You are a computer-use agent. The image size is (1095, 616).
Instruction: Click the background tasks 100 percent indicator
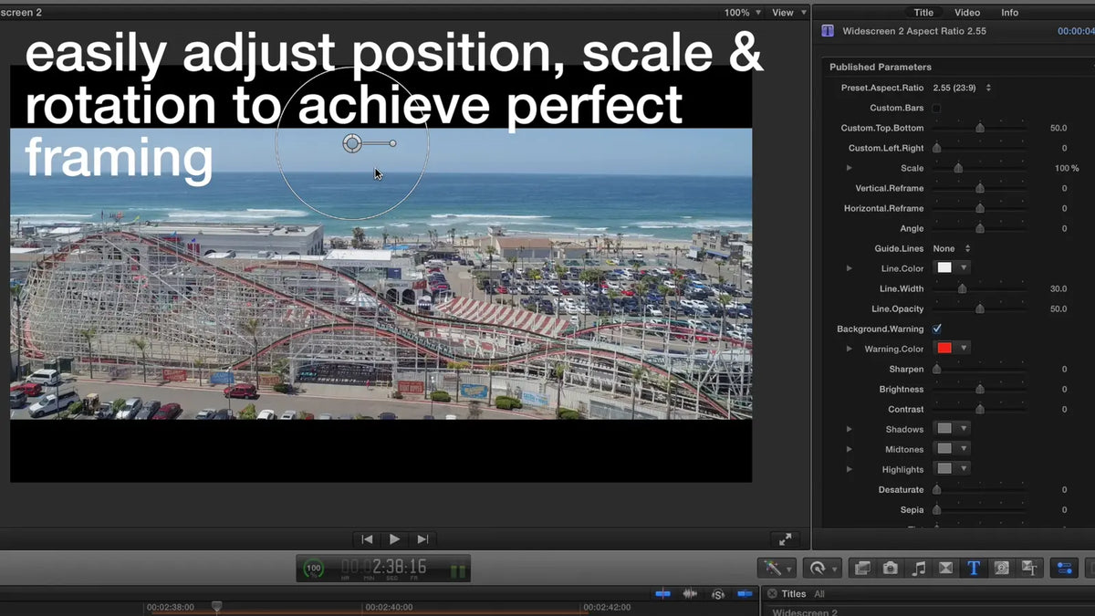pos(314,569)
